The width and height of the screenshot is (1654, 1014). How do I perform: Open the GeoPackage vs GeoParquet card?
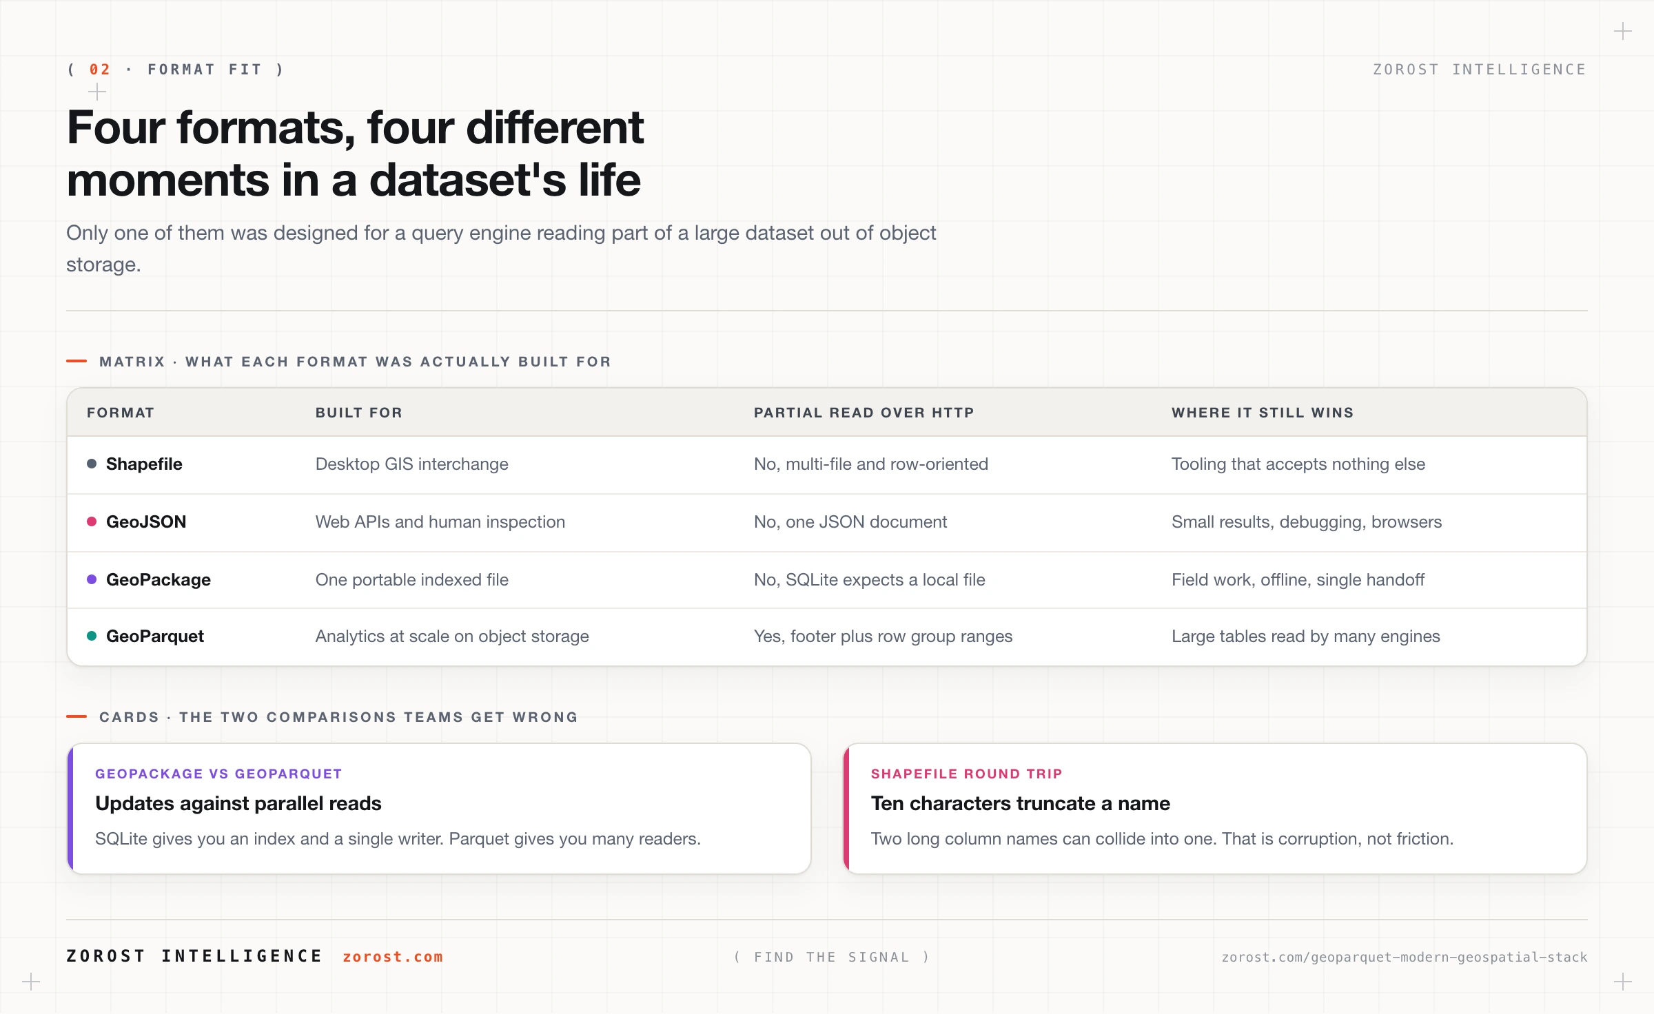[439, 809]
